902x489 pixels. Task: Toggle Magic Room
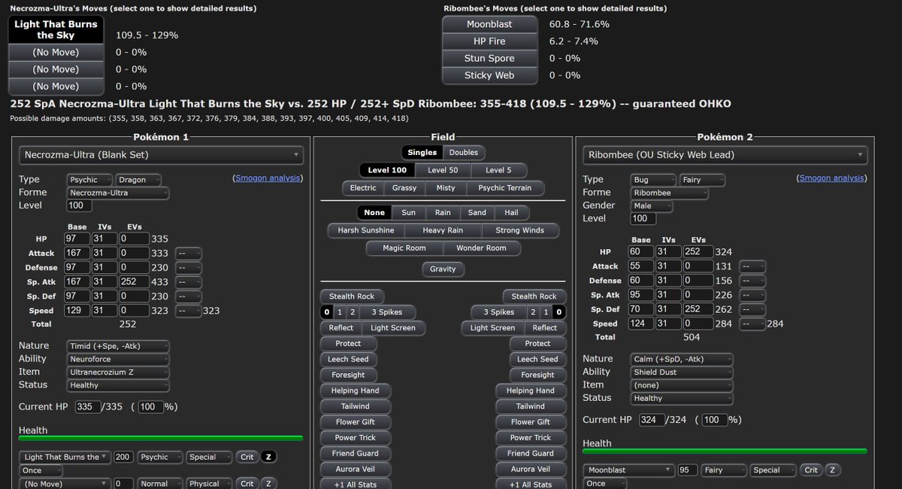click(404, 248)
